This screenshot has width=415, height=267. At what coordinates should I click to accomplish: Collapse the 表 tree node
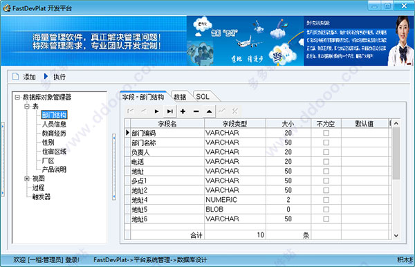pos(27,107)
